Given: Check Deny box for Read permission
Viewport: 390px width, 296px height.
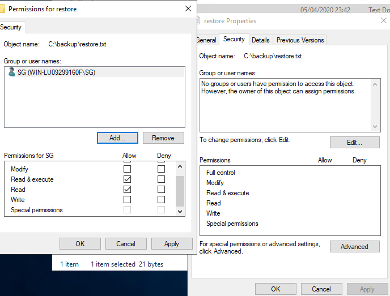Looking at the screenshot, I should [161, 190].
